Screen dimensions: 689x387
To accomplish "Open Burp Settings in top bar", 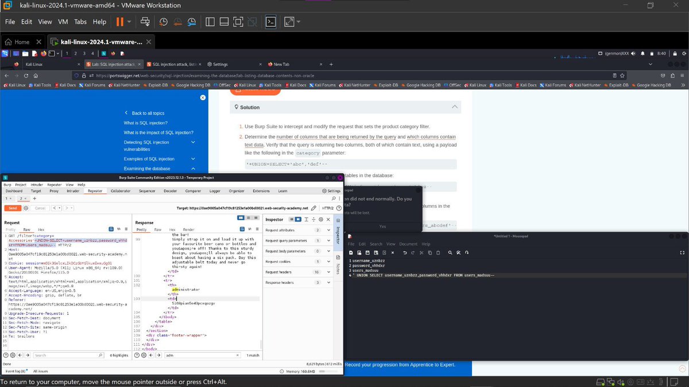I will click(x=330, y=191).
